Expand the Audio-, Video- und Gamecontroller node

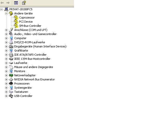coord(6,34)
